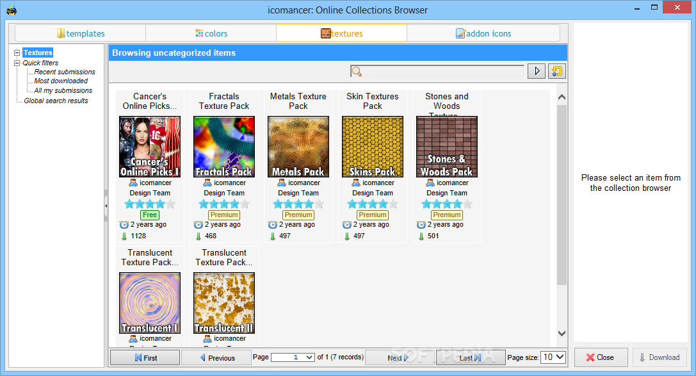This screenshot has width=696, height=376.
Task: Click clock icon on Cancer's Online Picks
Action: click(124, 225)
